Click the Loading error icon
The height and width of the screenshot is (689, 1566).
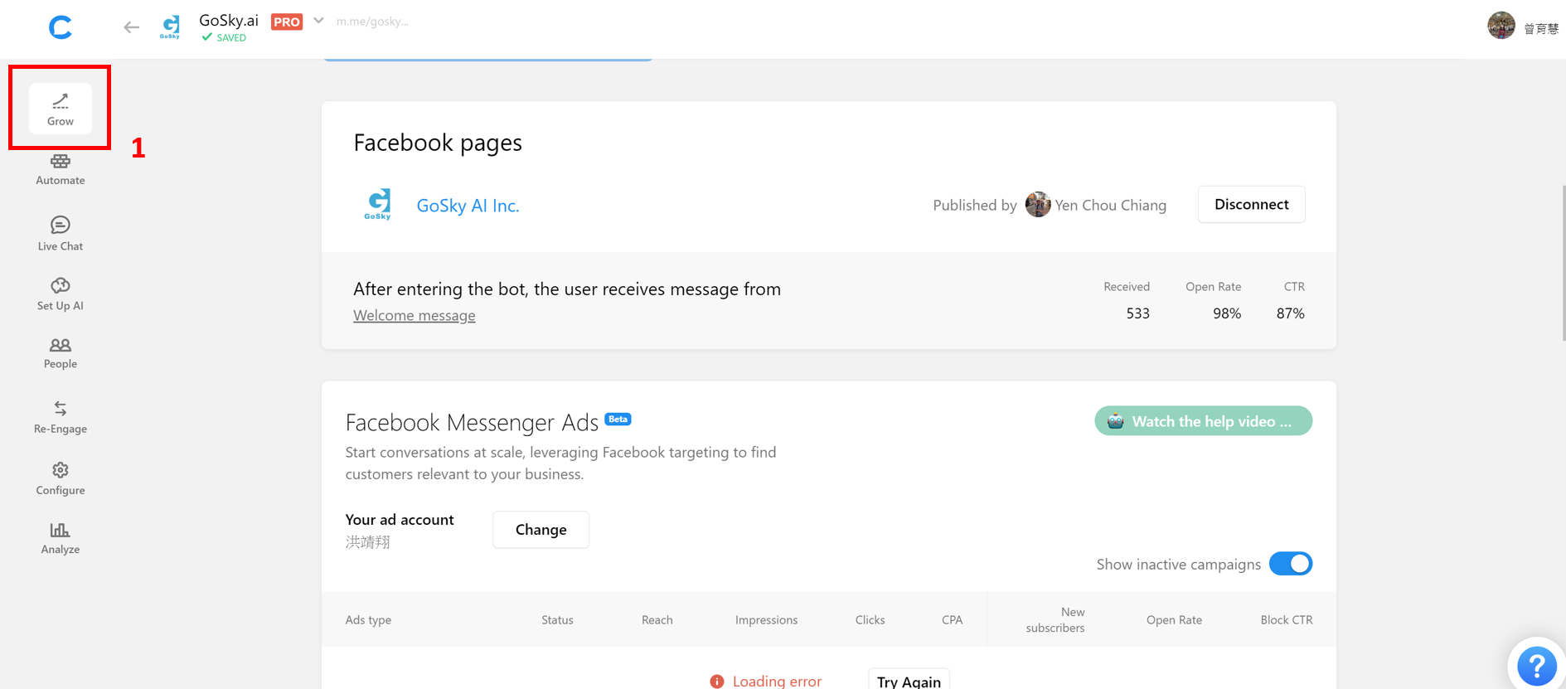click(x=716, y=682)
